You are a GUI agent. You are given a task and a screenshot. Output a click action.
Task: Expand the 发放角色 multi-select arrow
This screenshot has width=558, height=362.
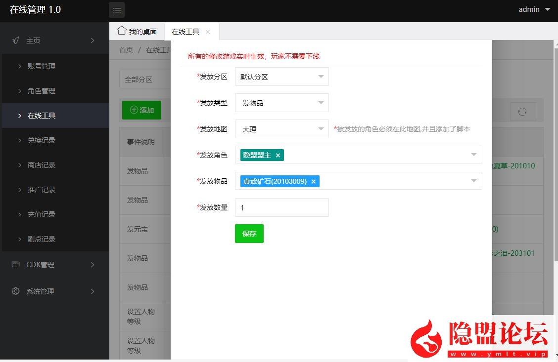coord(473,155)
